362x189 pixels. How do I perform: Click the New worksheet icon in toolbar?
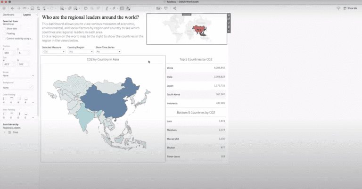pyautogui.click(x=62, y=8)
